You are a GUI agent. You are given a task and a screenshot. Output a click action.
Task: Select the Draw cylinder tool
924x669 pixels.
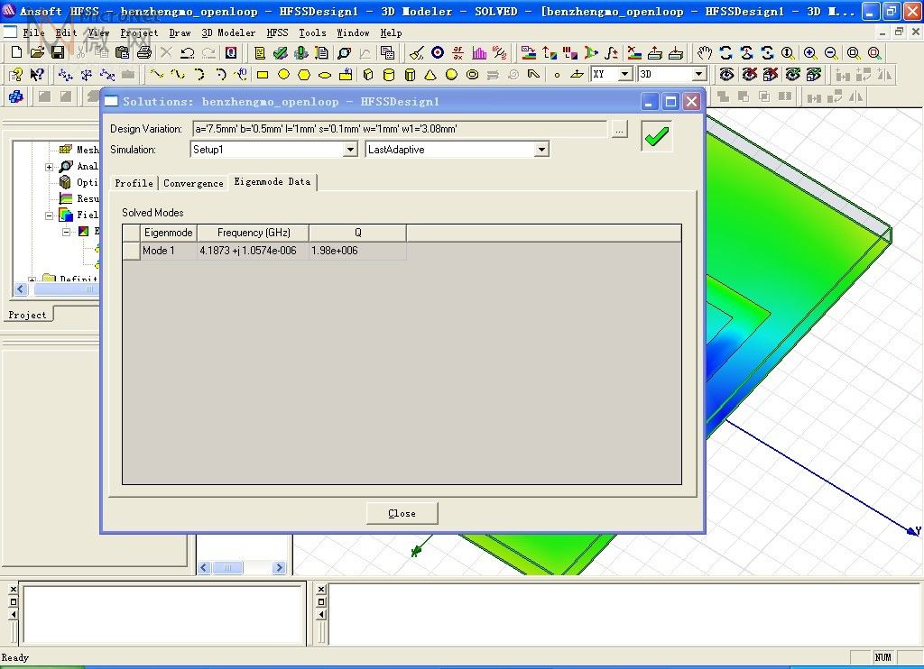[389, 75]
